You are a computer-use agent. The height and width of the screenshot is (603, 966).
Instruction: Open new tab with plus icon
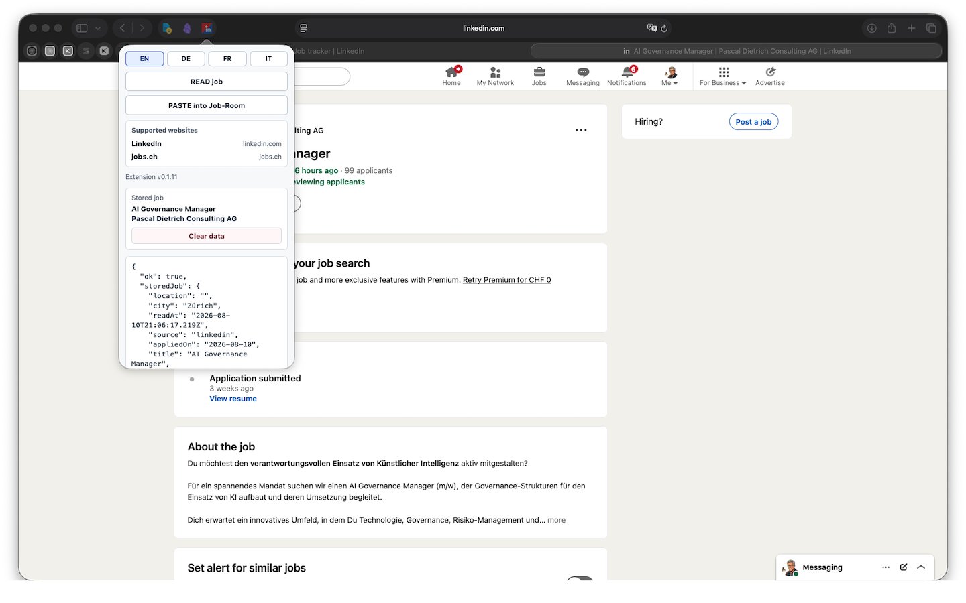point(912,28)
